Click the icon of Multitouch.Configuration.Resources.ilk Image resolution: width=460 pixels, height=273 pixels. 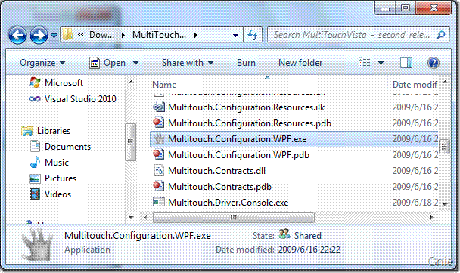(159, 107)
